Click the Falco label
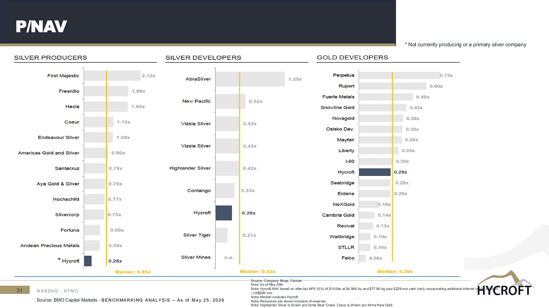Viewport: 549px width, 308px height. [348, 258]
